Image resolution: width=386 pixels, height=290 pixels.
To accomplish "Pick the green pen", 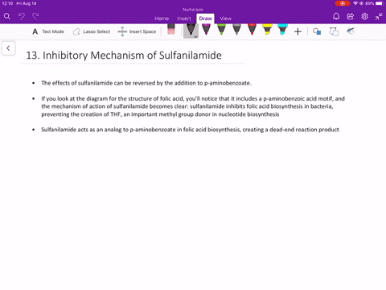I will pyautogui.click(x=221, y=30).
